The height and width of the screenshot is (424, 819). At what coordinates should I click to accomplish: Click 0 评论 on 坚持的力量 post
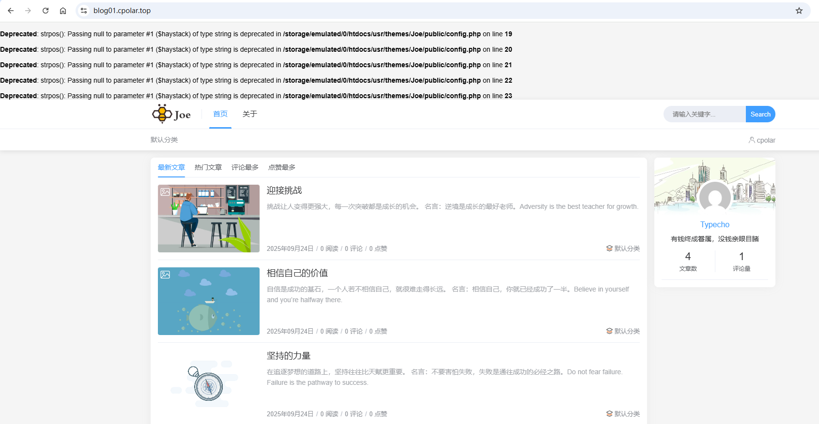354,414
